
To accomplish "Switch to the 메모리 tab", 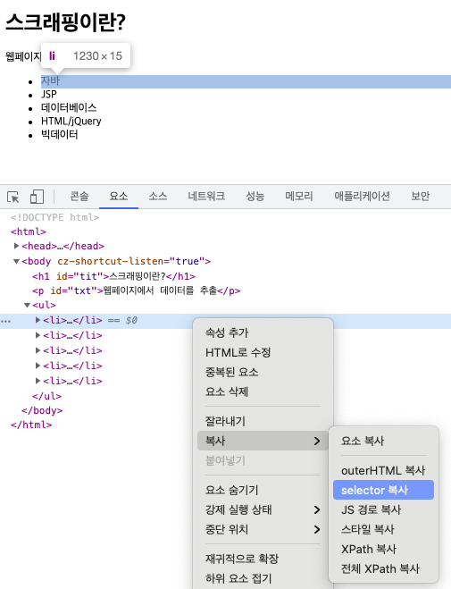I will tap(299, 196).
